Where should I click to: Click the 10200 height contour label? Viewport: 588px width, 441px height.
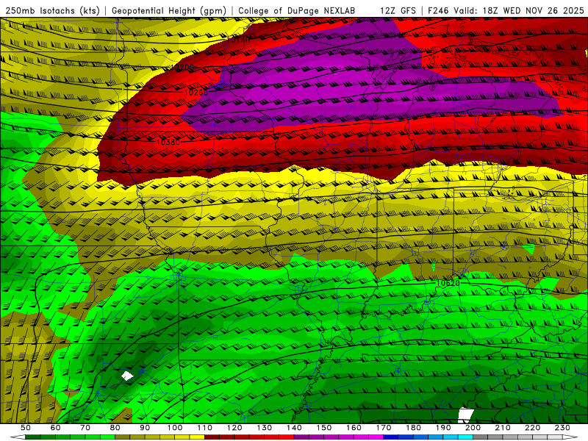click(182, 68)
